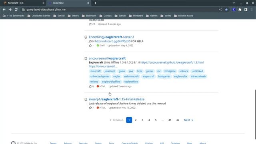The width and height of the screenshot is (256, 144).
Task: Open the Github bookmark folder
Action: (120, 16)
